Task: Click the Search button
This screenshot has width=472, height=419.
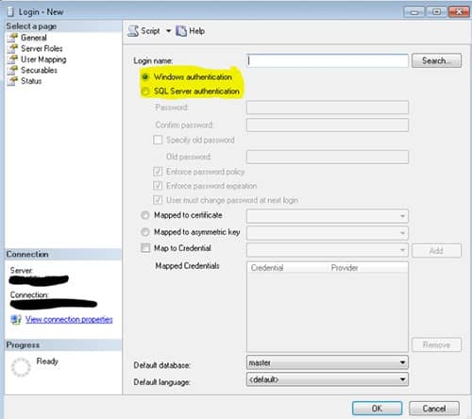Action: (436, 60)
